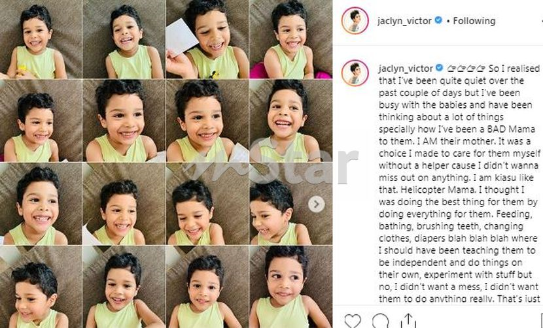Click the verified badge next to the caption username
543x328 pixels.
pyautogui.click(x=439, y=68)
